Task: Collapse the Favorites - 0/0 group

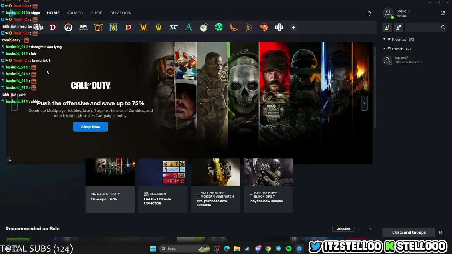Action: 385,40
